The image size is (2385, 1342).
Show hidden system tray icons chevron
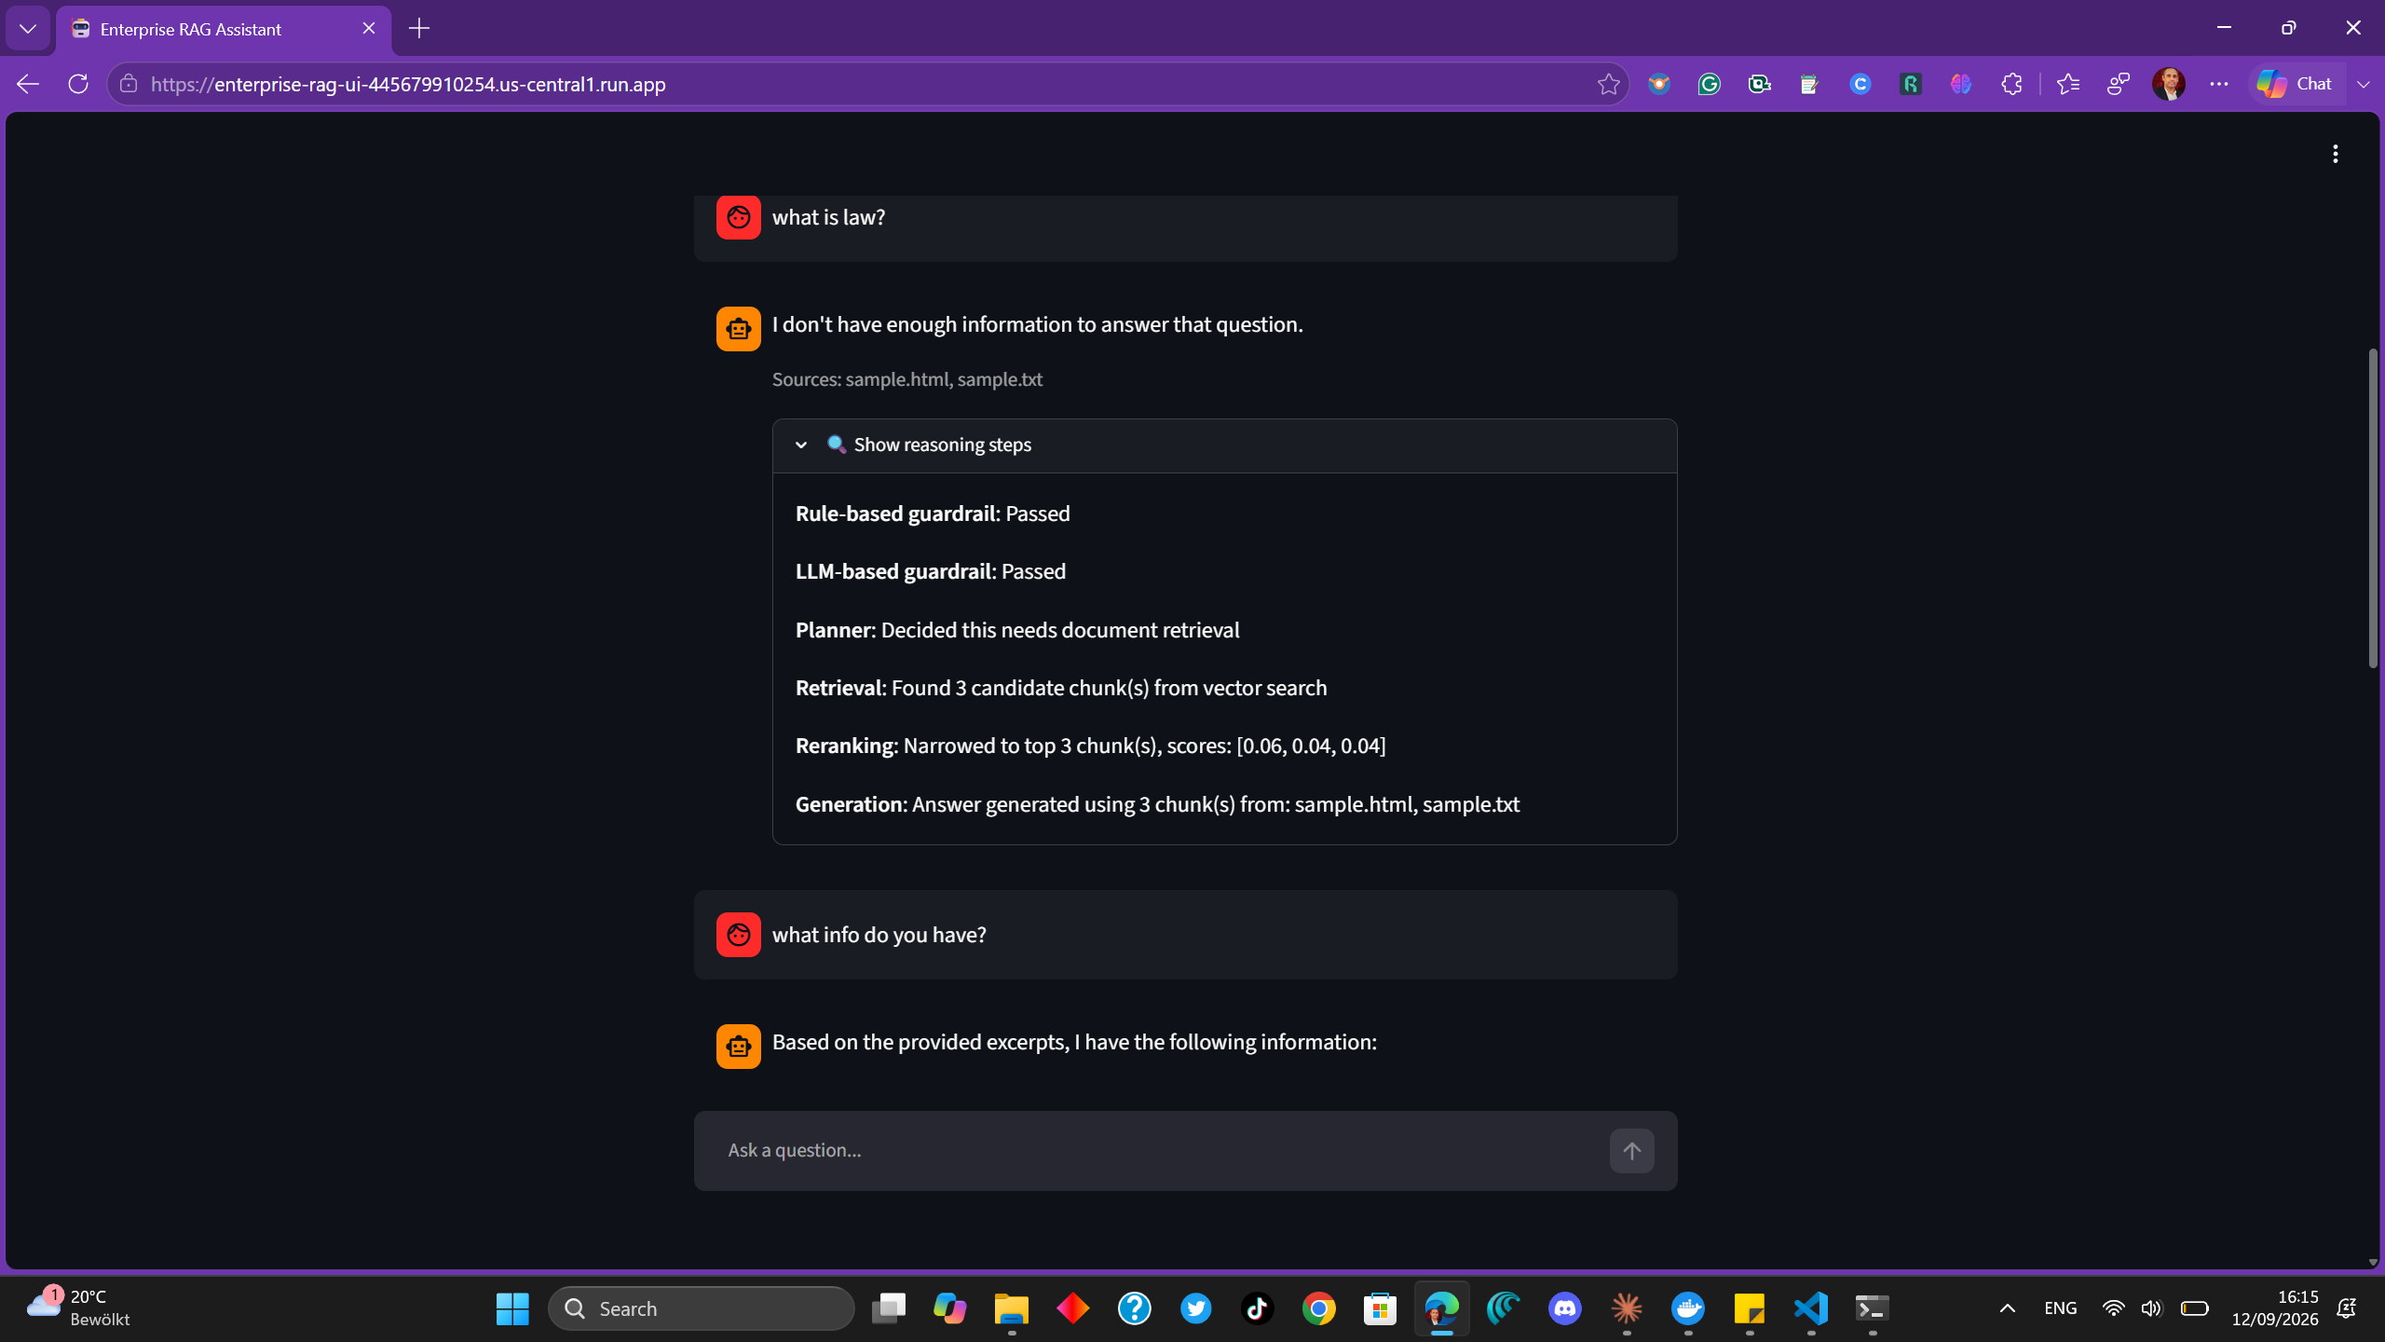(2008, 1308)
